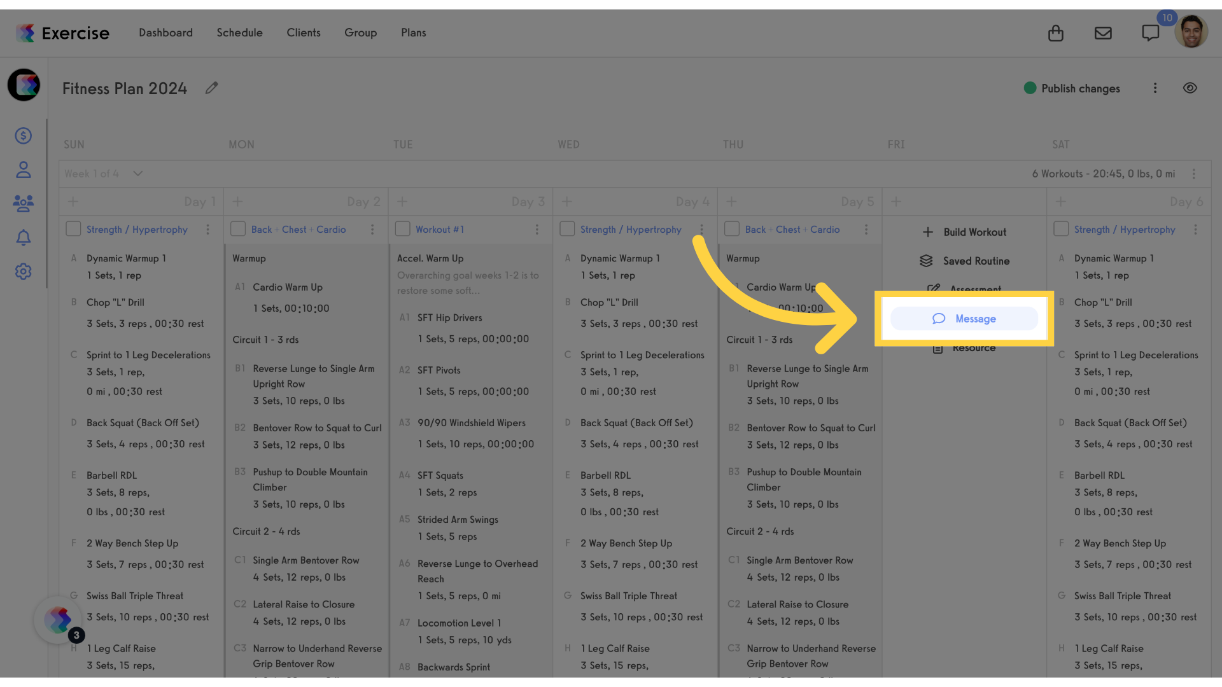
Task: Open the groups sidebar icon
Action: pyautogui.click(x=24, y=204)
